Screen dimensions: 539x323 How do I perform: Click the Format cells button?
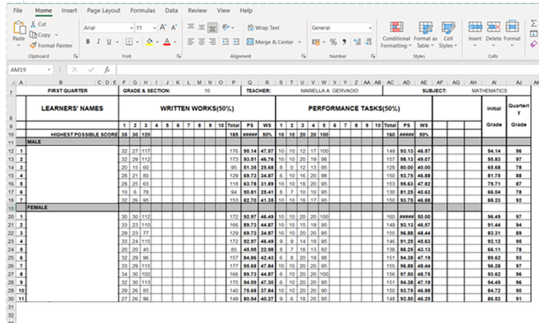(512, 34)
